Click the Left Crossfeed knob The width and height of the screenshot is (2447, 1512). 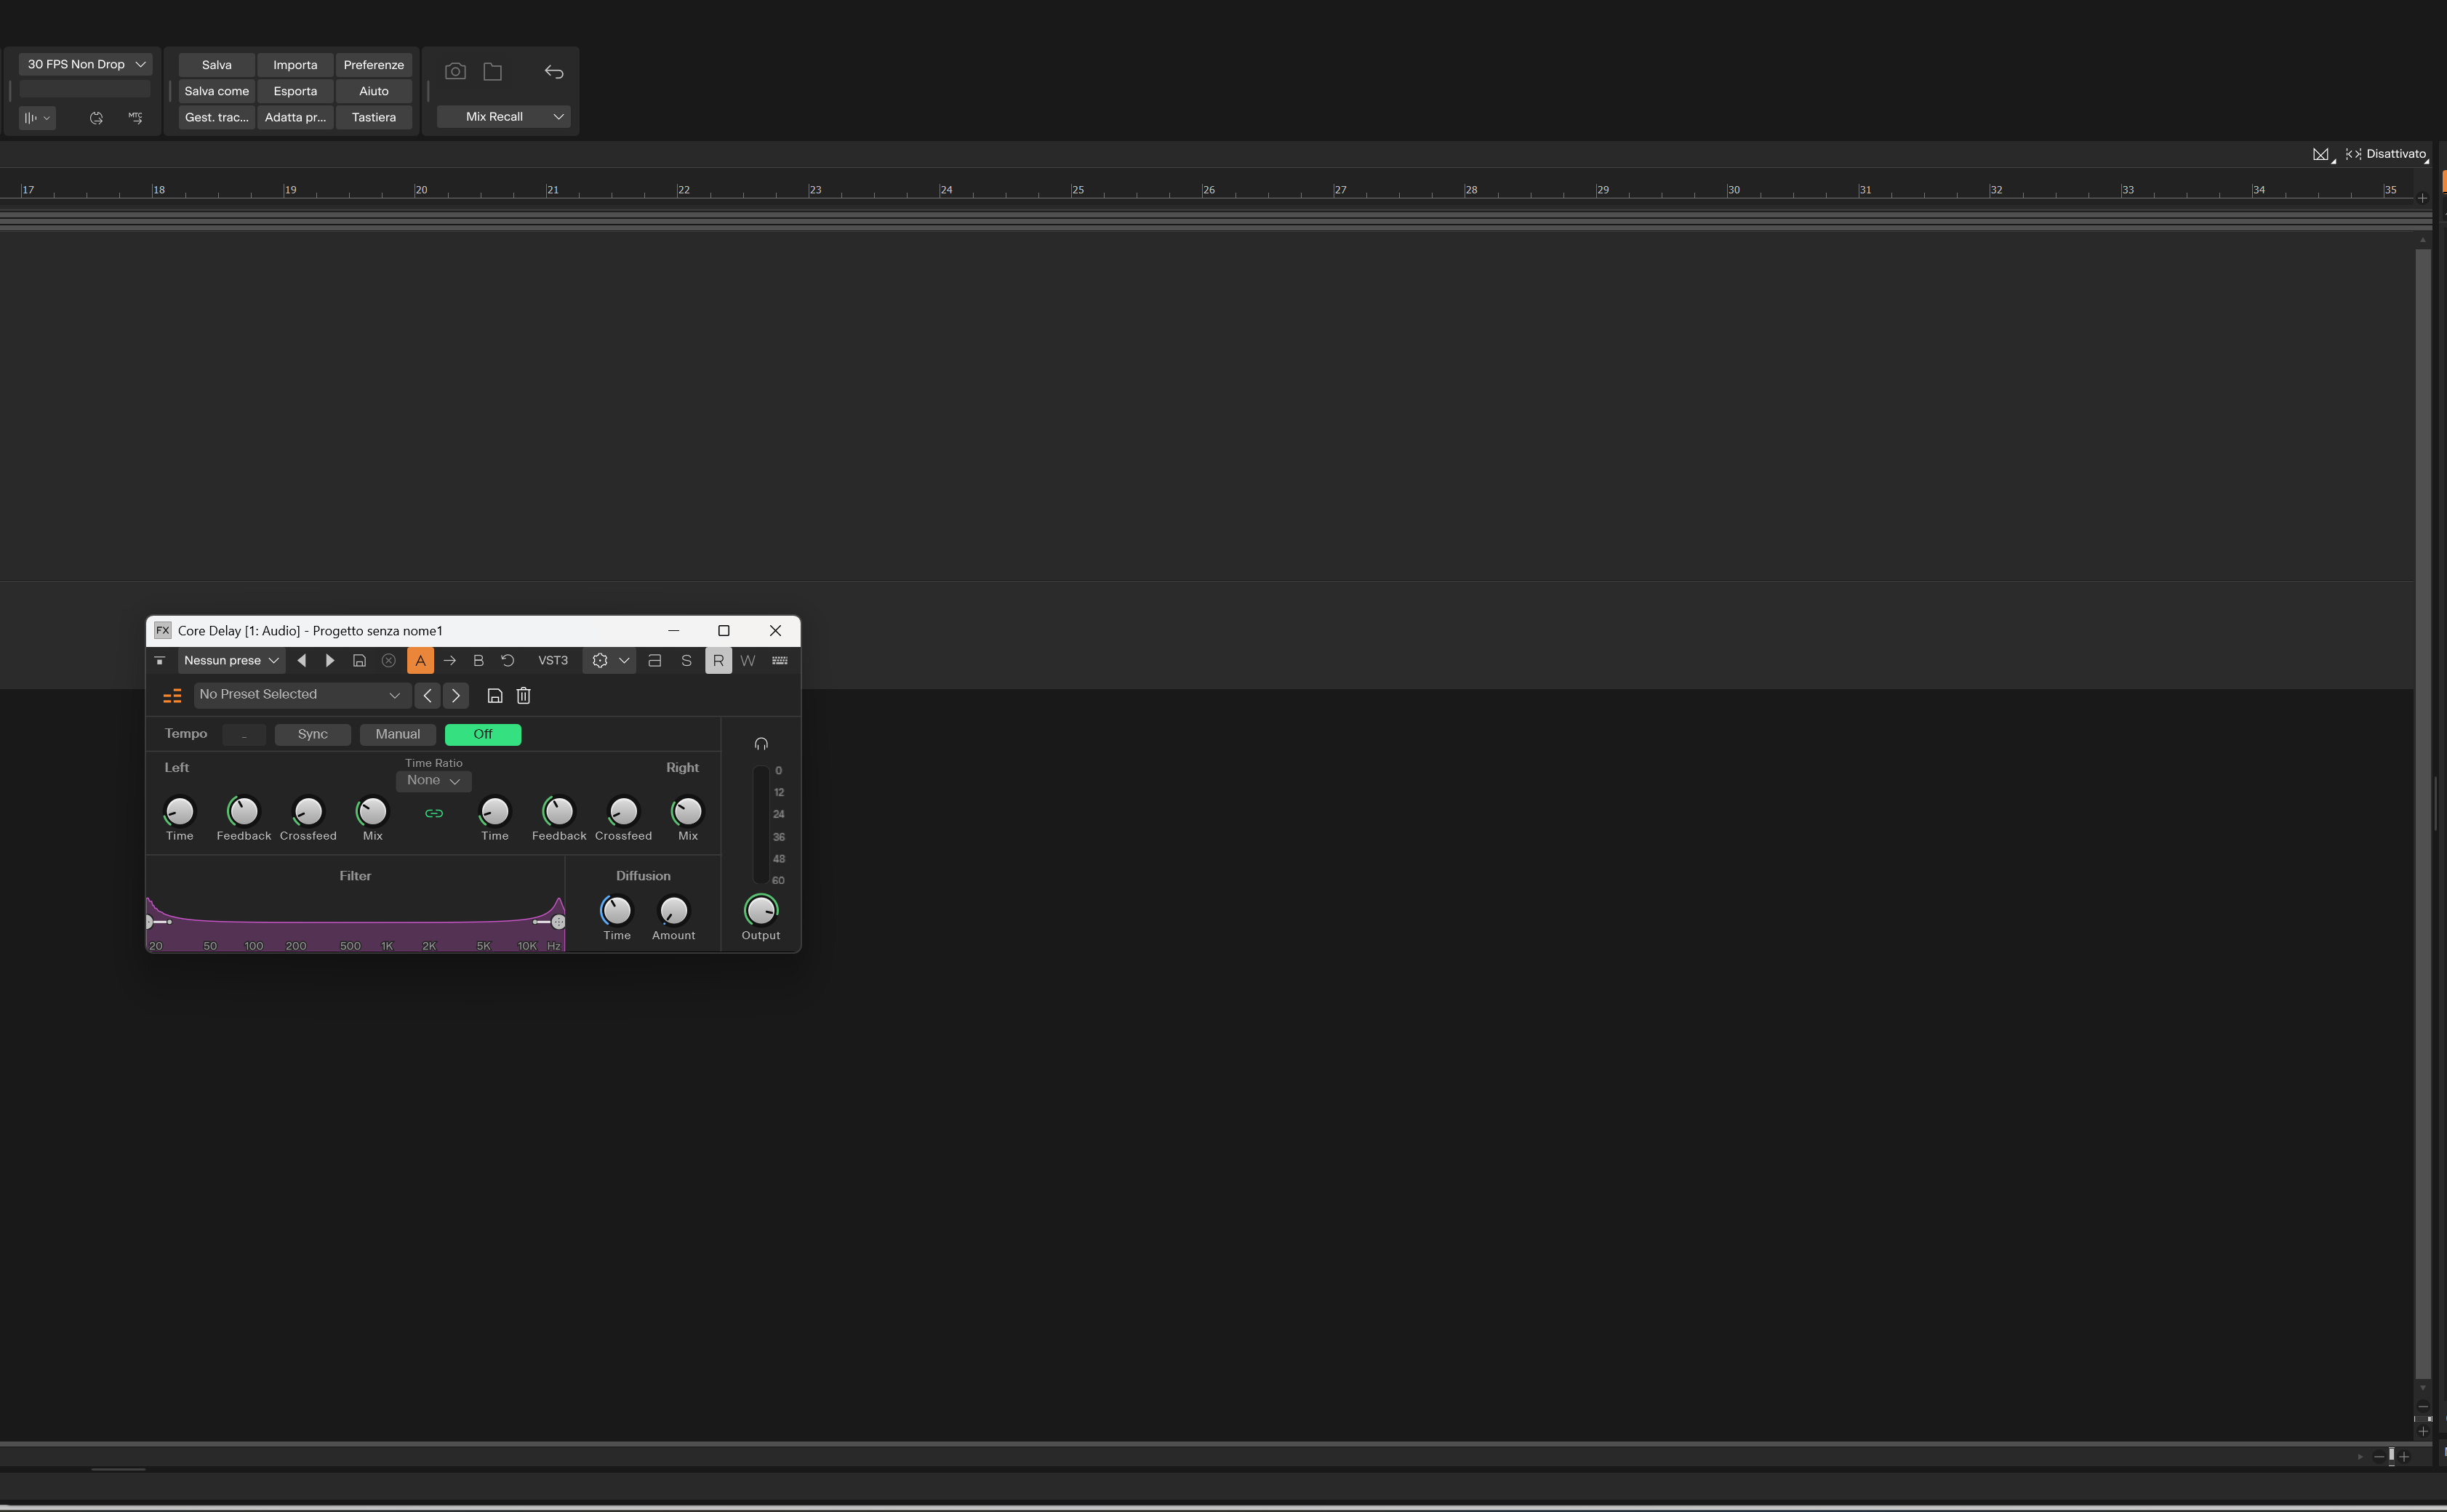click(x=308, y=811)
